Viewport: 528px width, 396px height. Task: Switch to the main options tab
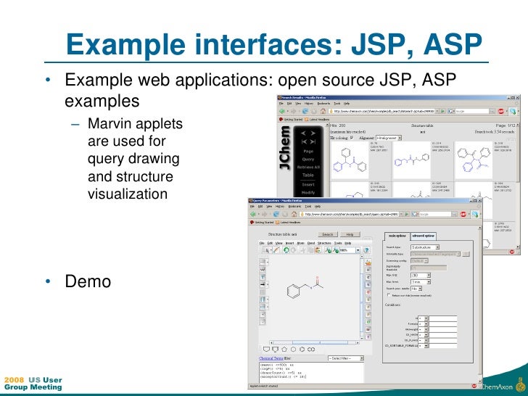coord(397,236)
